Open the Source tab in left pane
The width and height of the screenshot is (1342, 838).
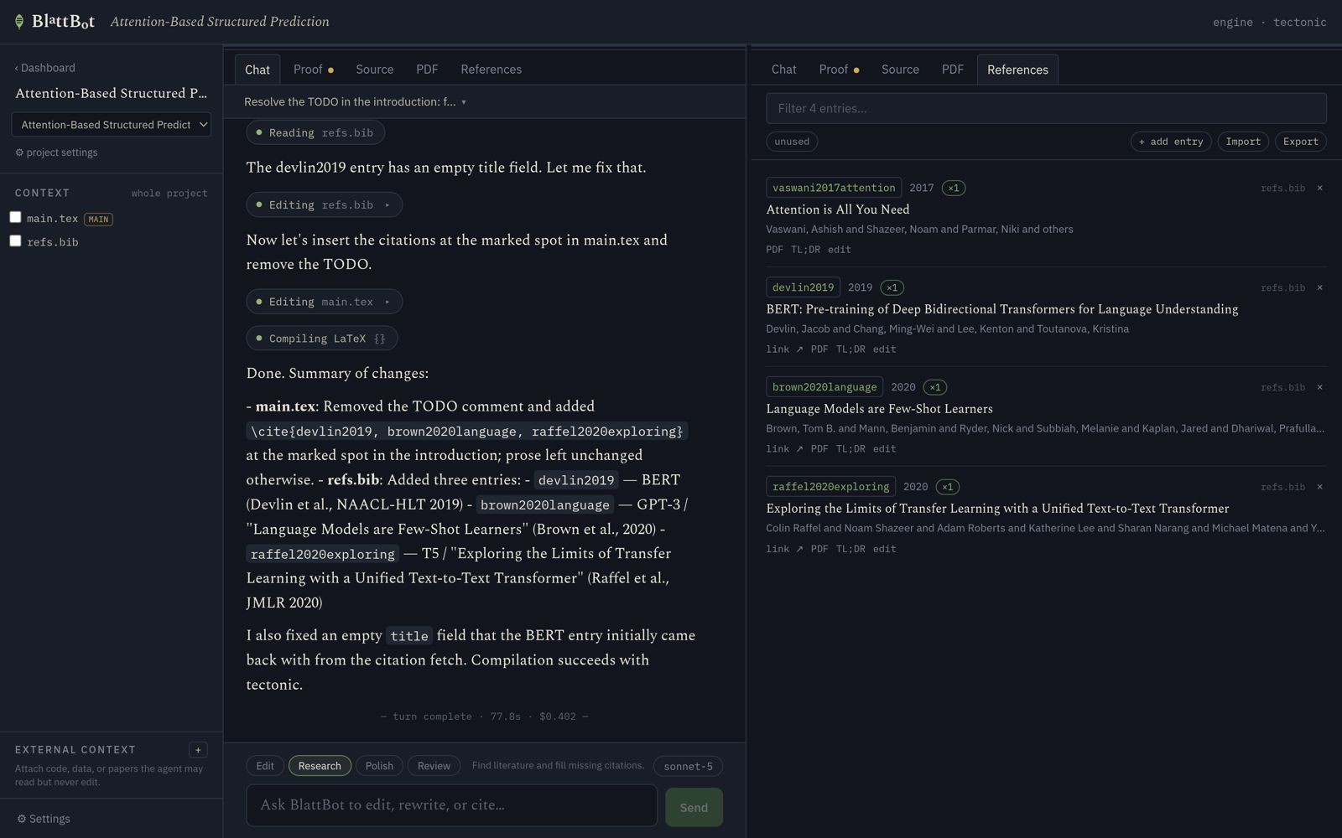[375, 70]
